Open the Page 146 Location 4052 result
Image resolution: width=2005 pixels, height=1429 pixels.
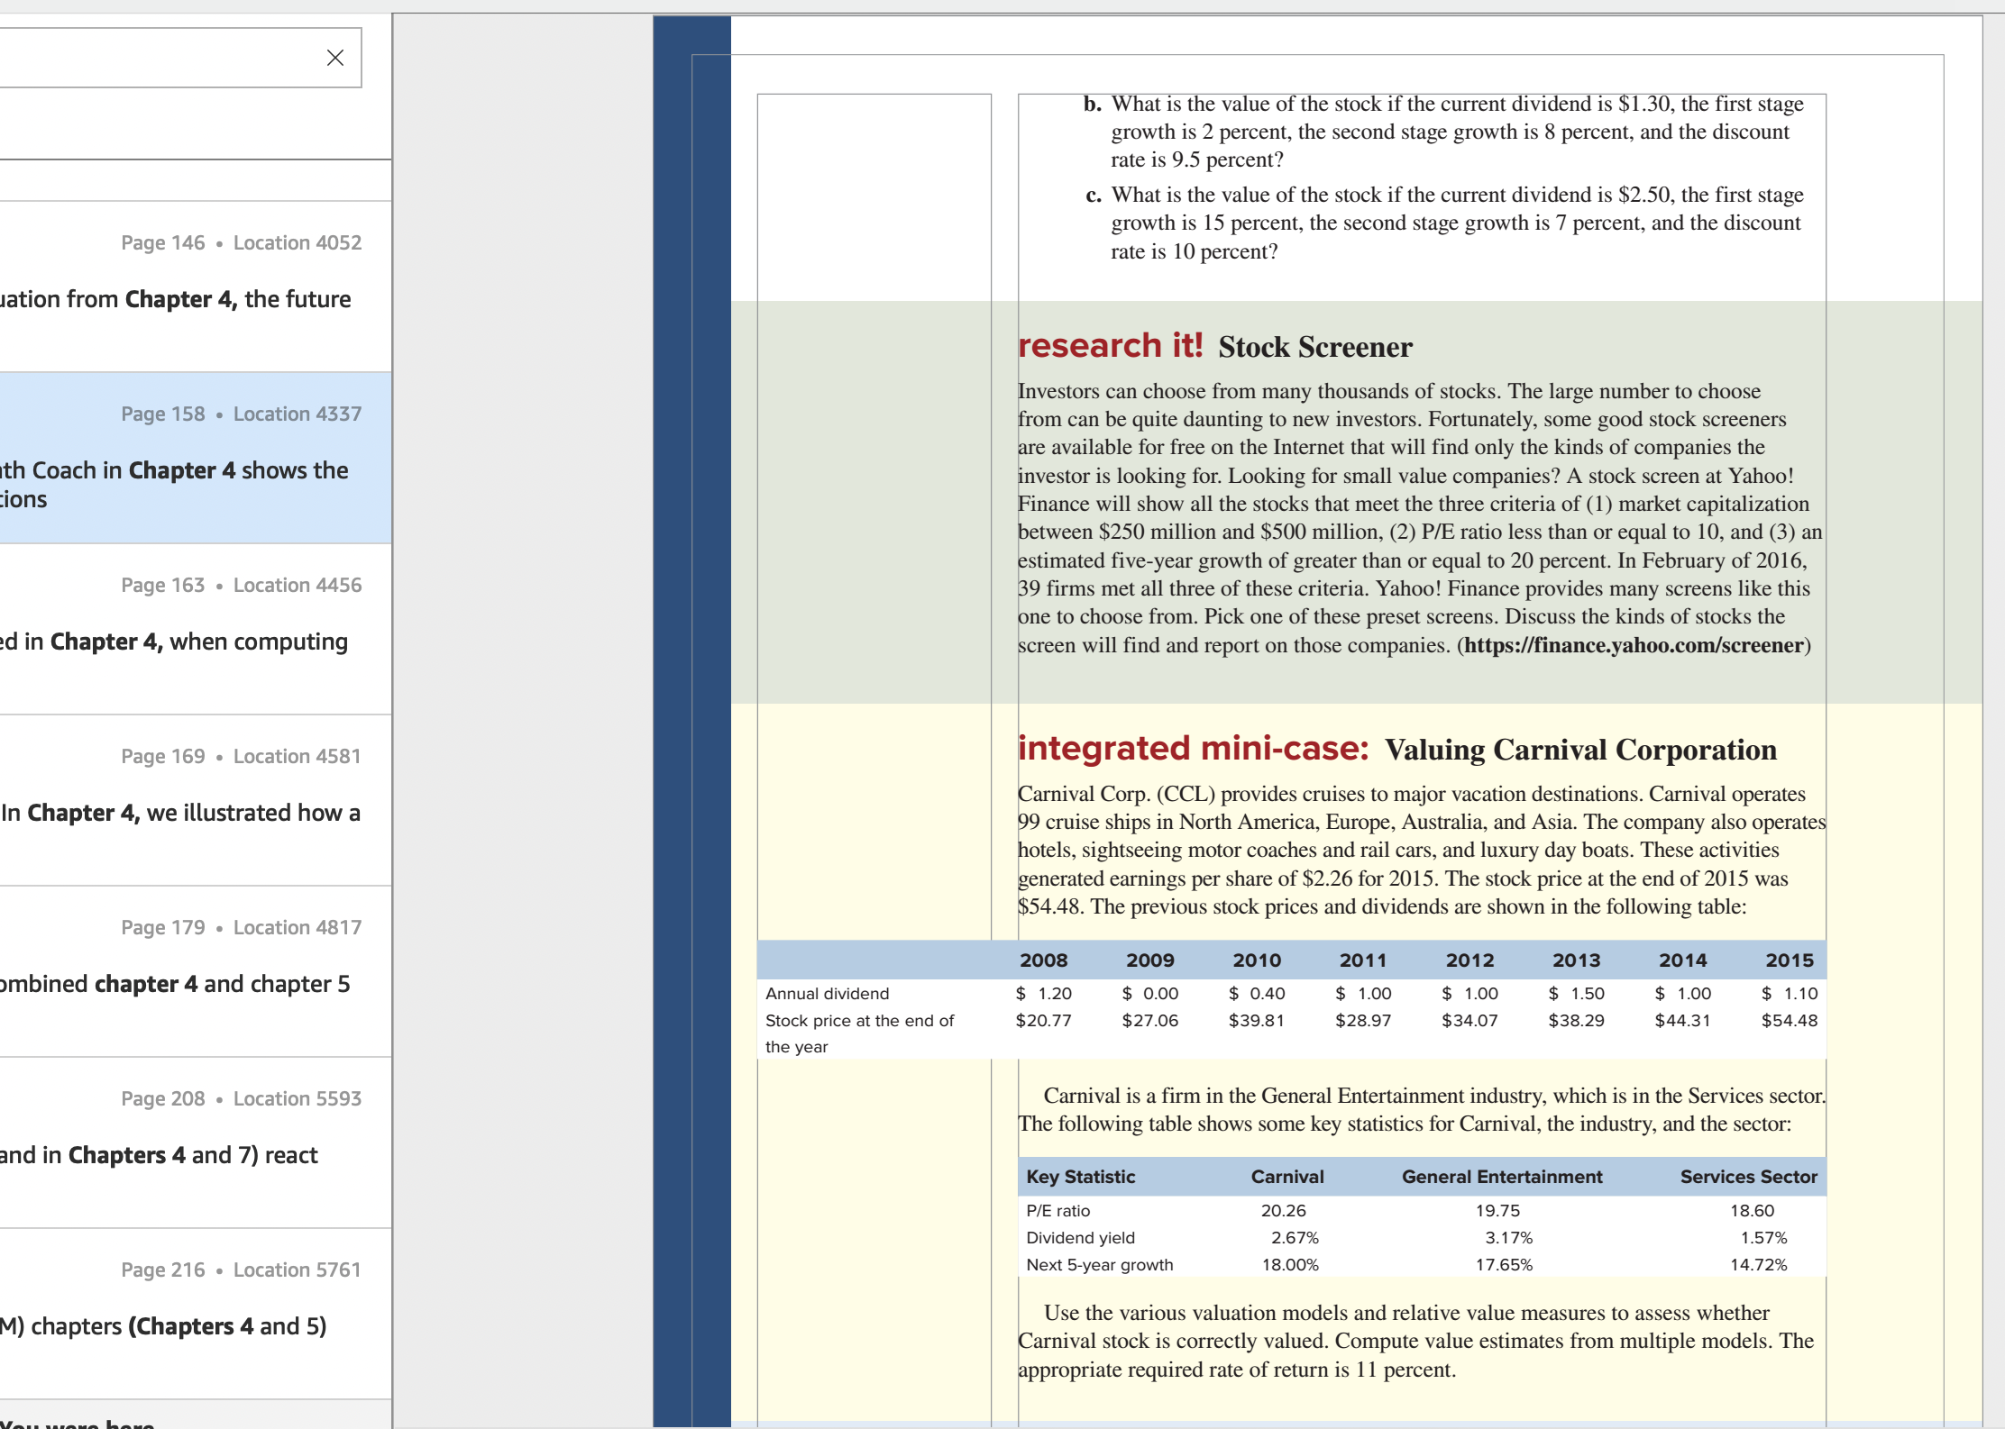196,287
